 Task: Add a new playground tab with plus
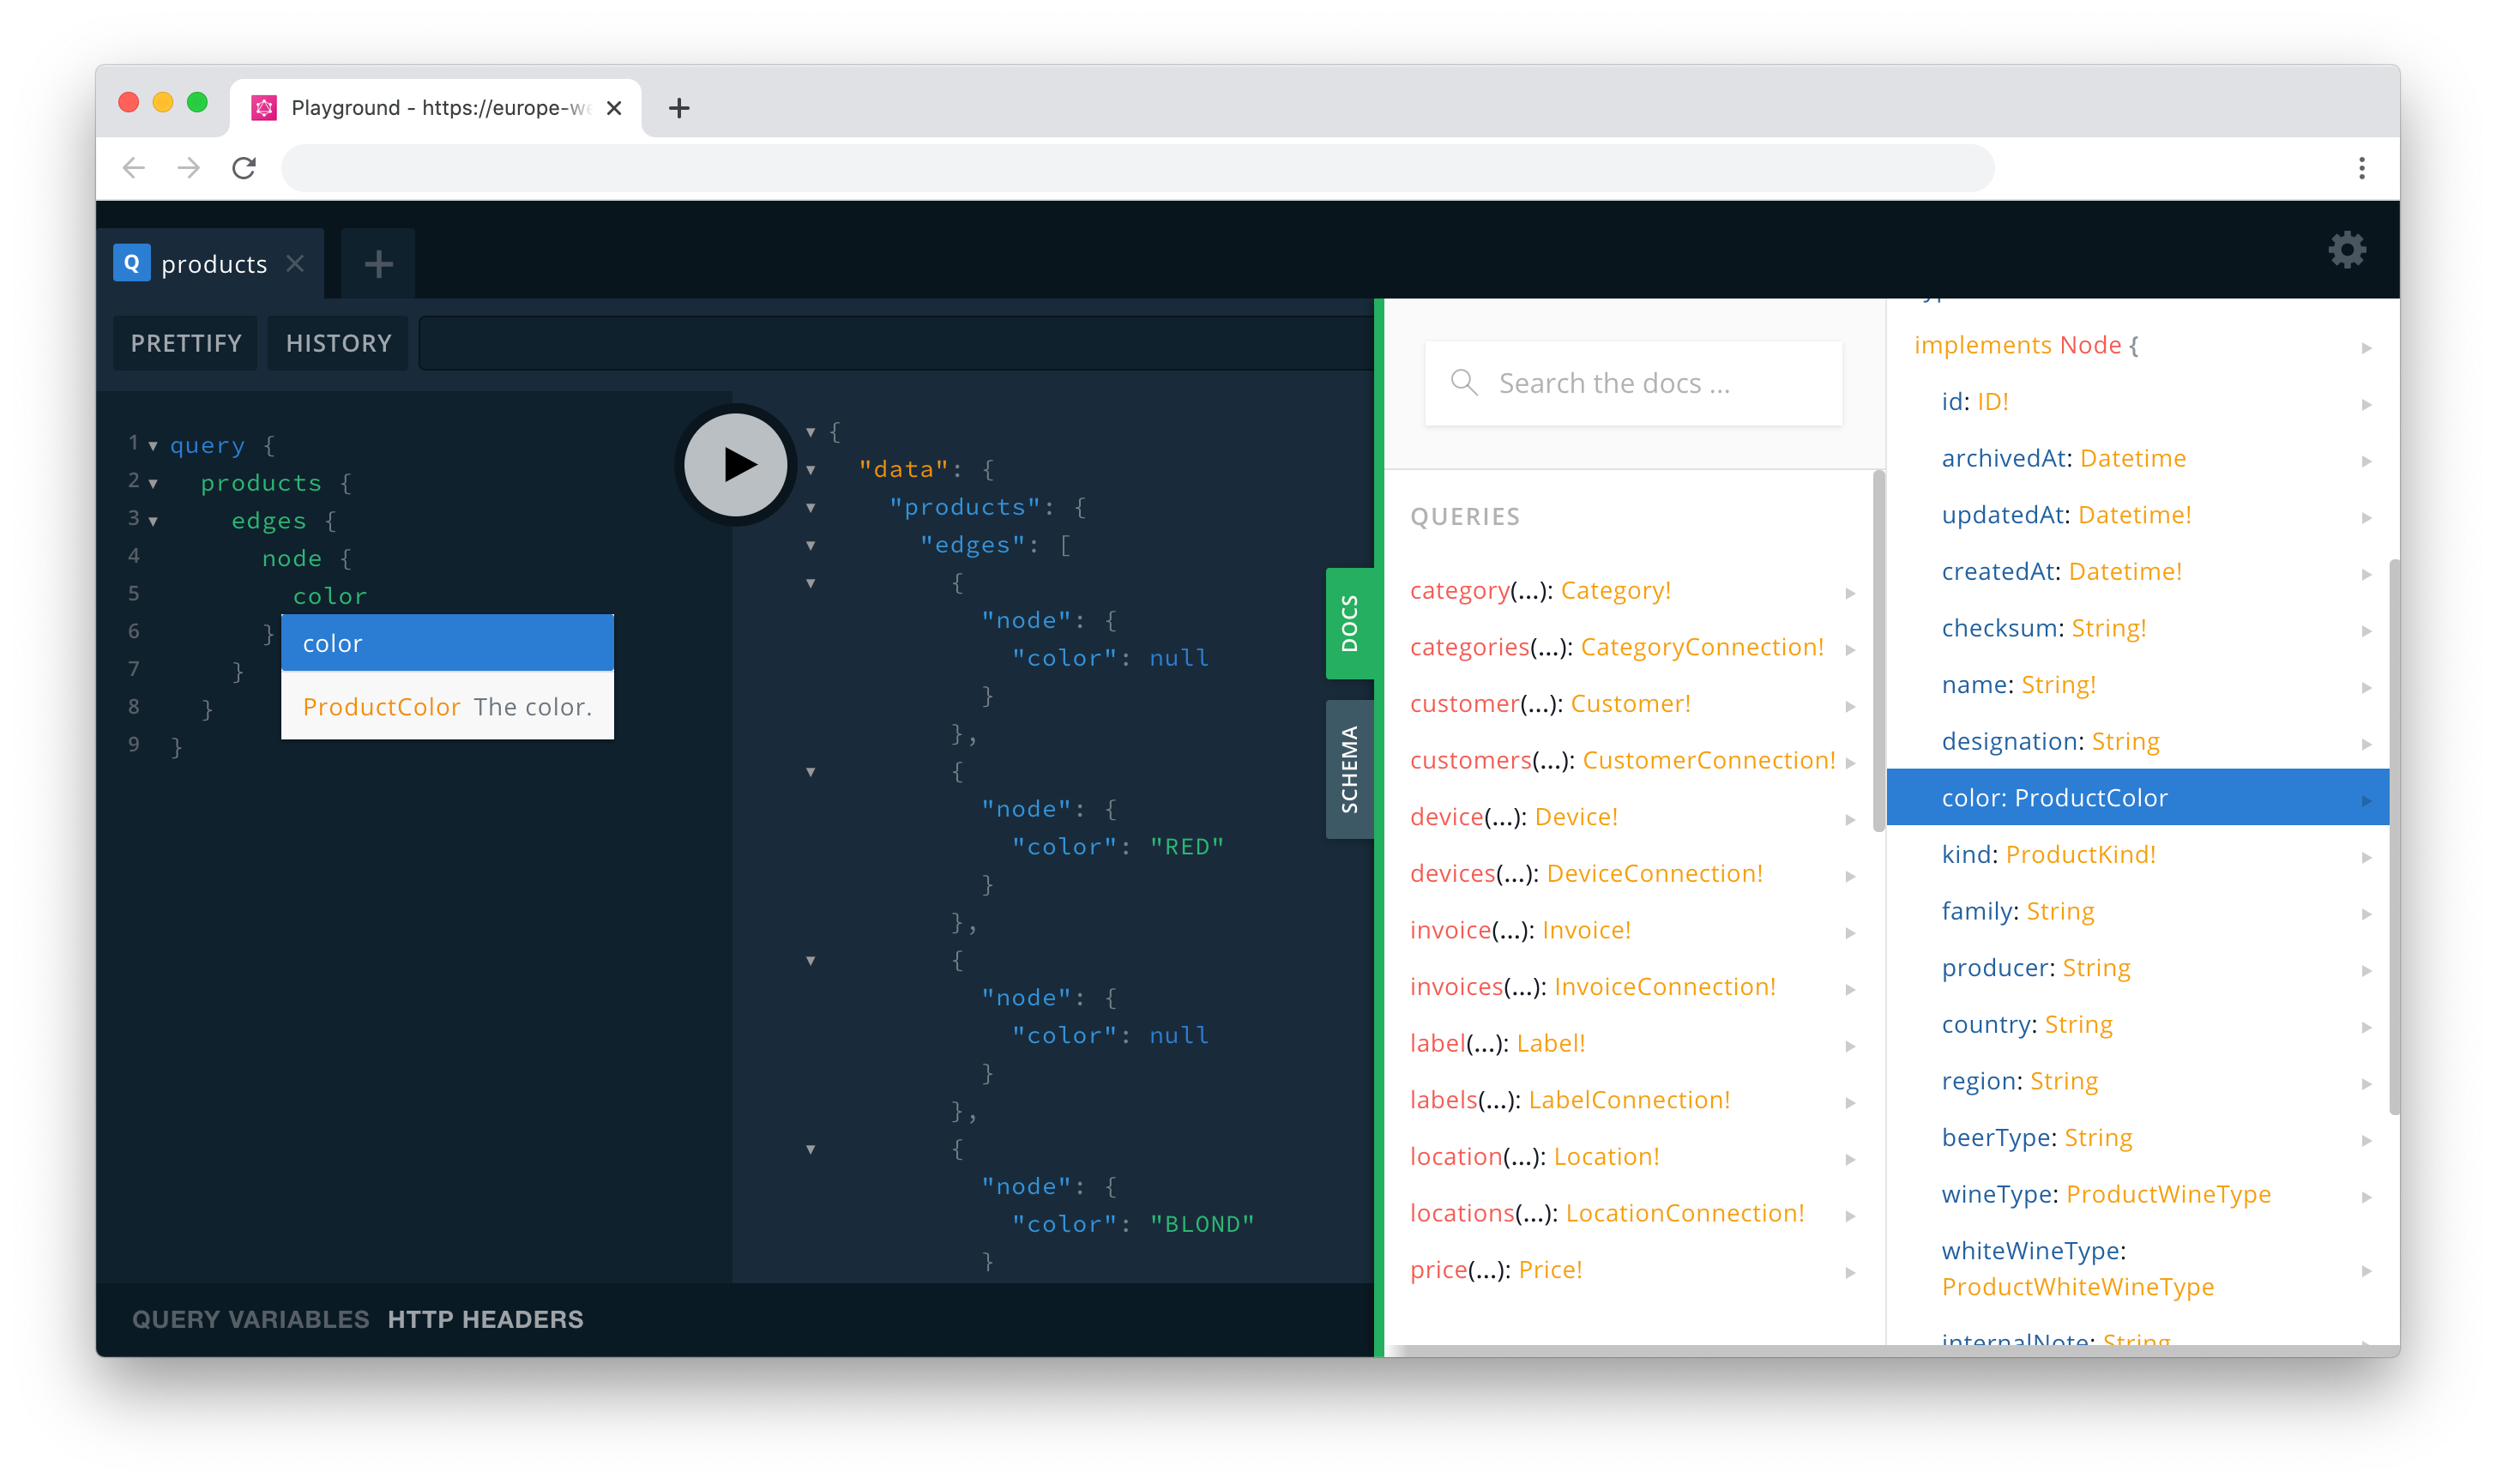(x=378, y=264)
